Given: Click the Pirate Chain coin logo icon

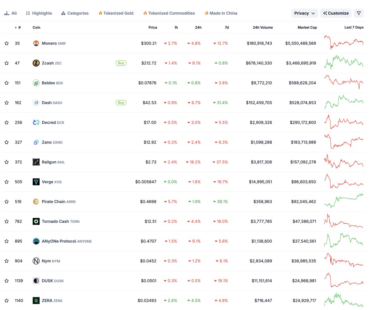Looking at the screenshot, I should (36, 202).
